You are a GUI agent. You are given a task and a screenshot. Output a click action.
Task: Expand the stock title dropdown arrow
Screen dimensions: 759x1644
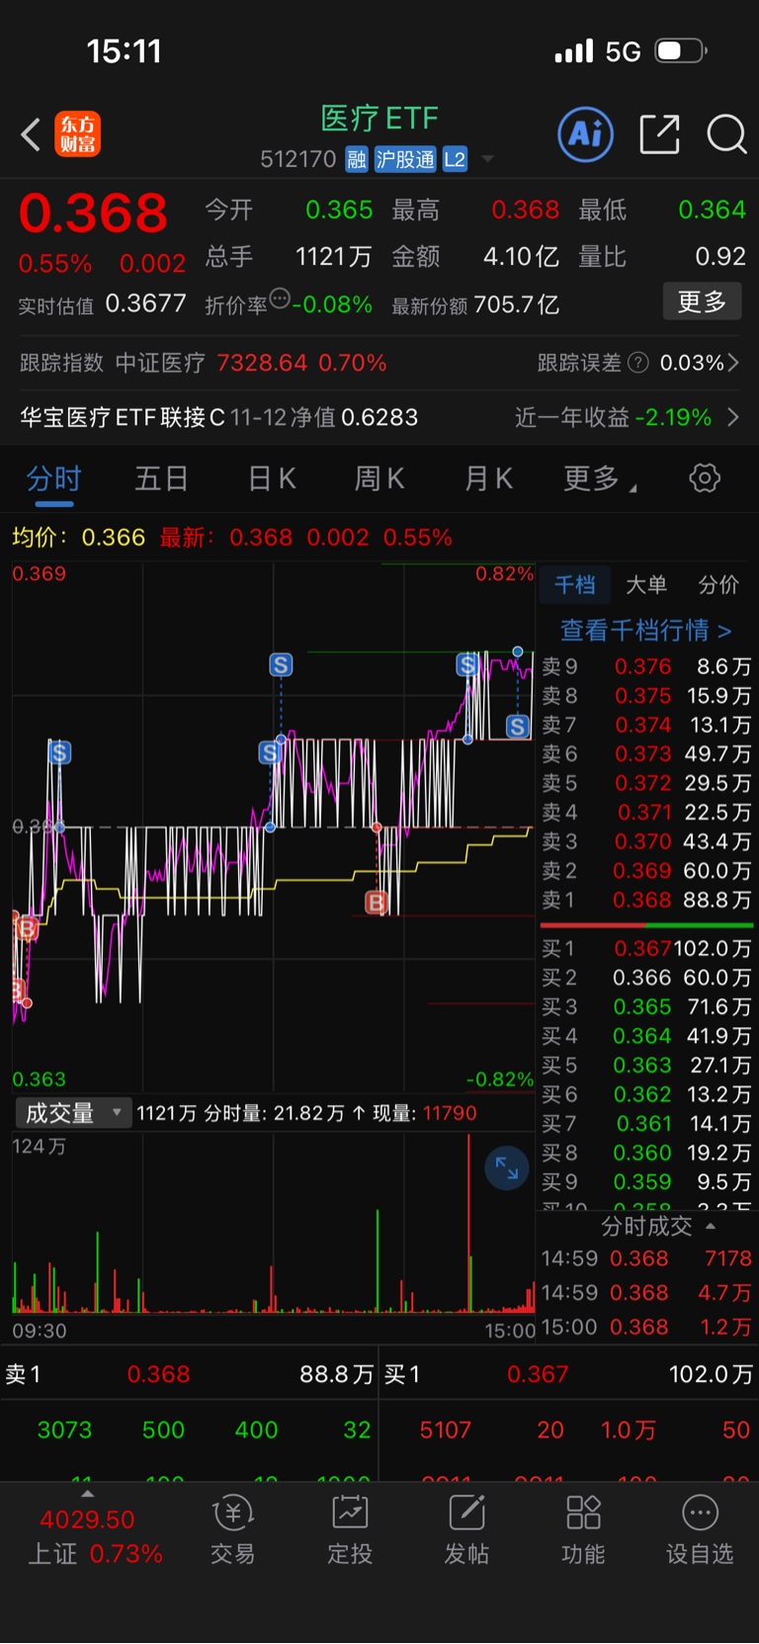pyautogui.click(x=487, y=159)
